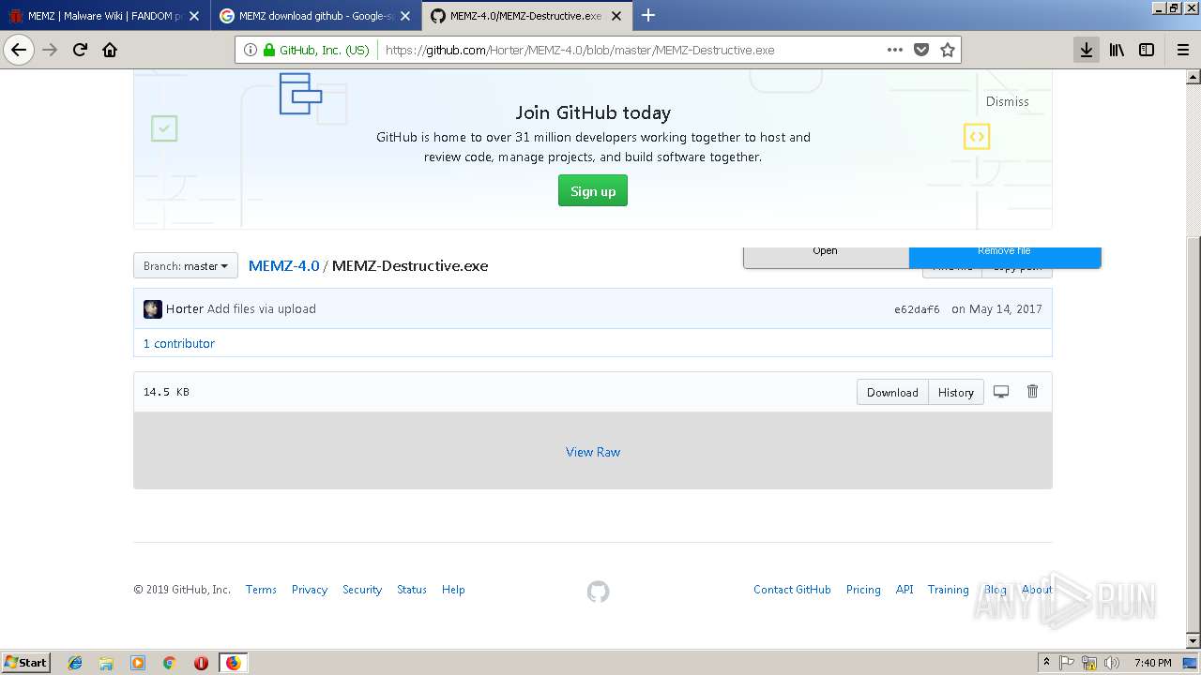Screen dimensions: 1201x675
Task: Click the Horter avatar image
Action: click(x=153, y=309)
